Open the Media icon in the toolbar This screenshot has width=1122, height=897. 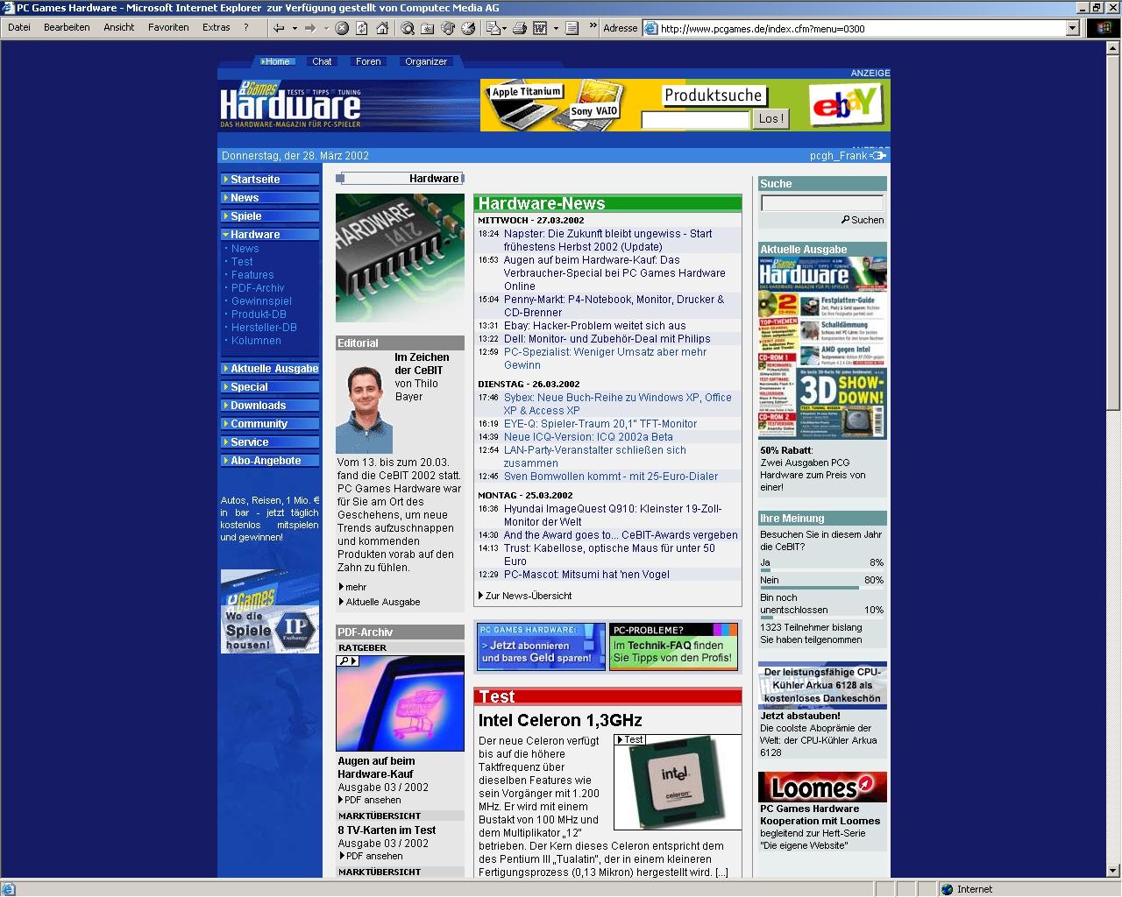click(x=448, y=28)
